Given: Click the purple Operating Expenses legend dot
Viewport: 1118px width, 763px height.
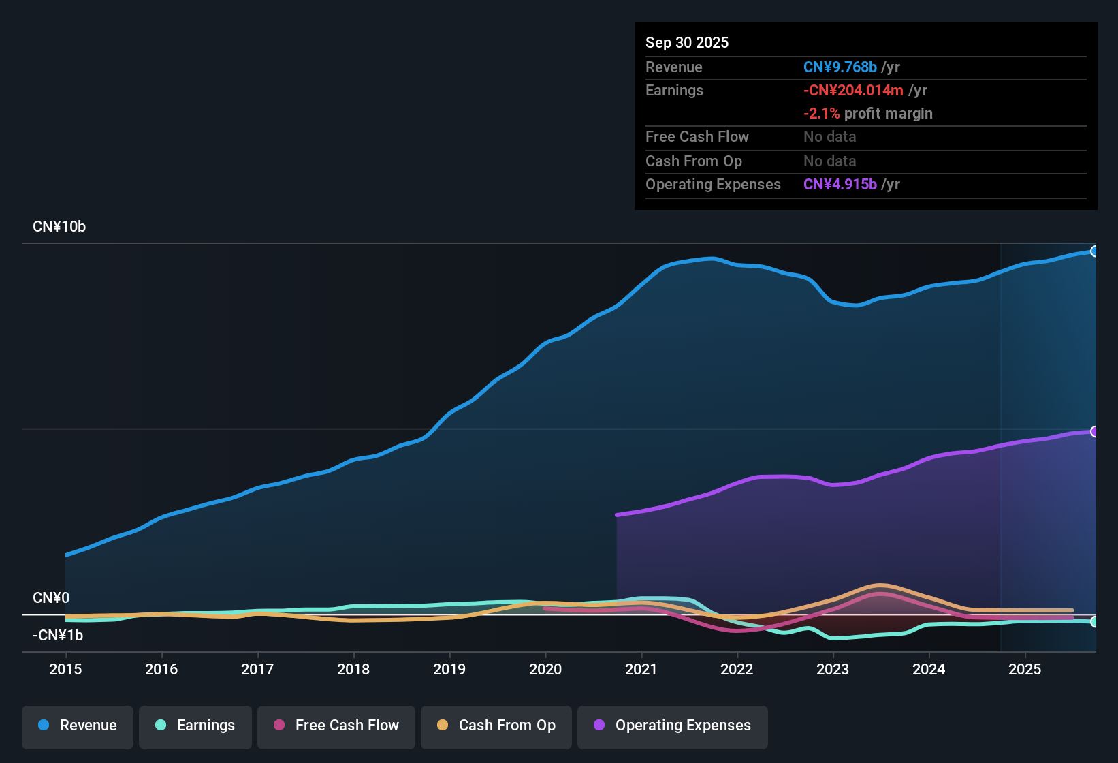Looking at the screenshot, I should pyautogui.click(x=598, y=726).
